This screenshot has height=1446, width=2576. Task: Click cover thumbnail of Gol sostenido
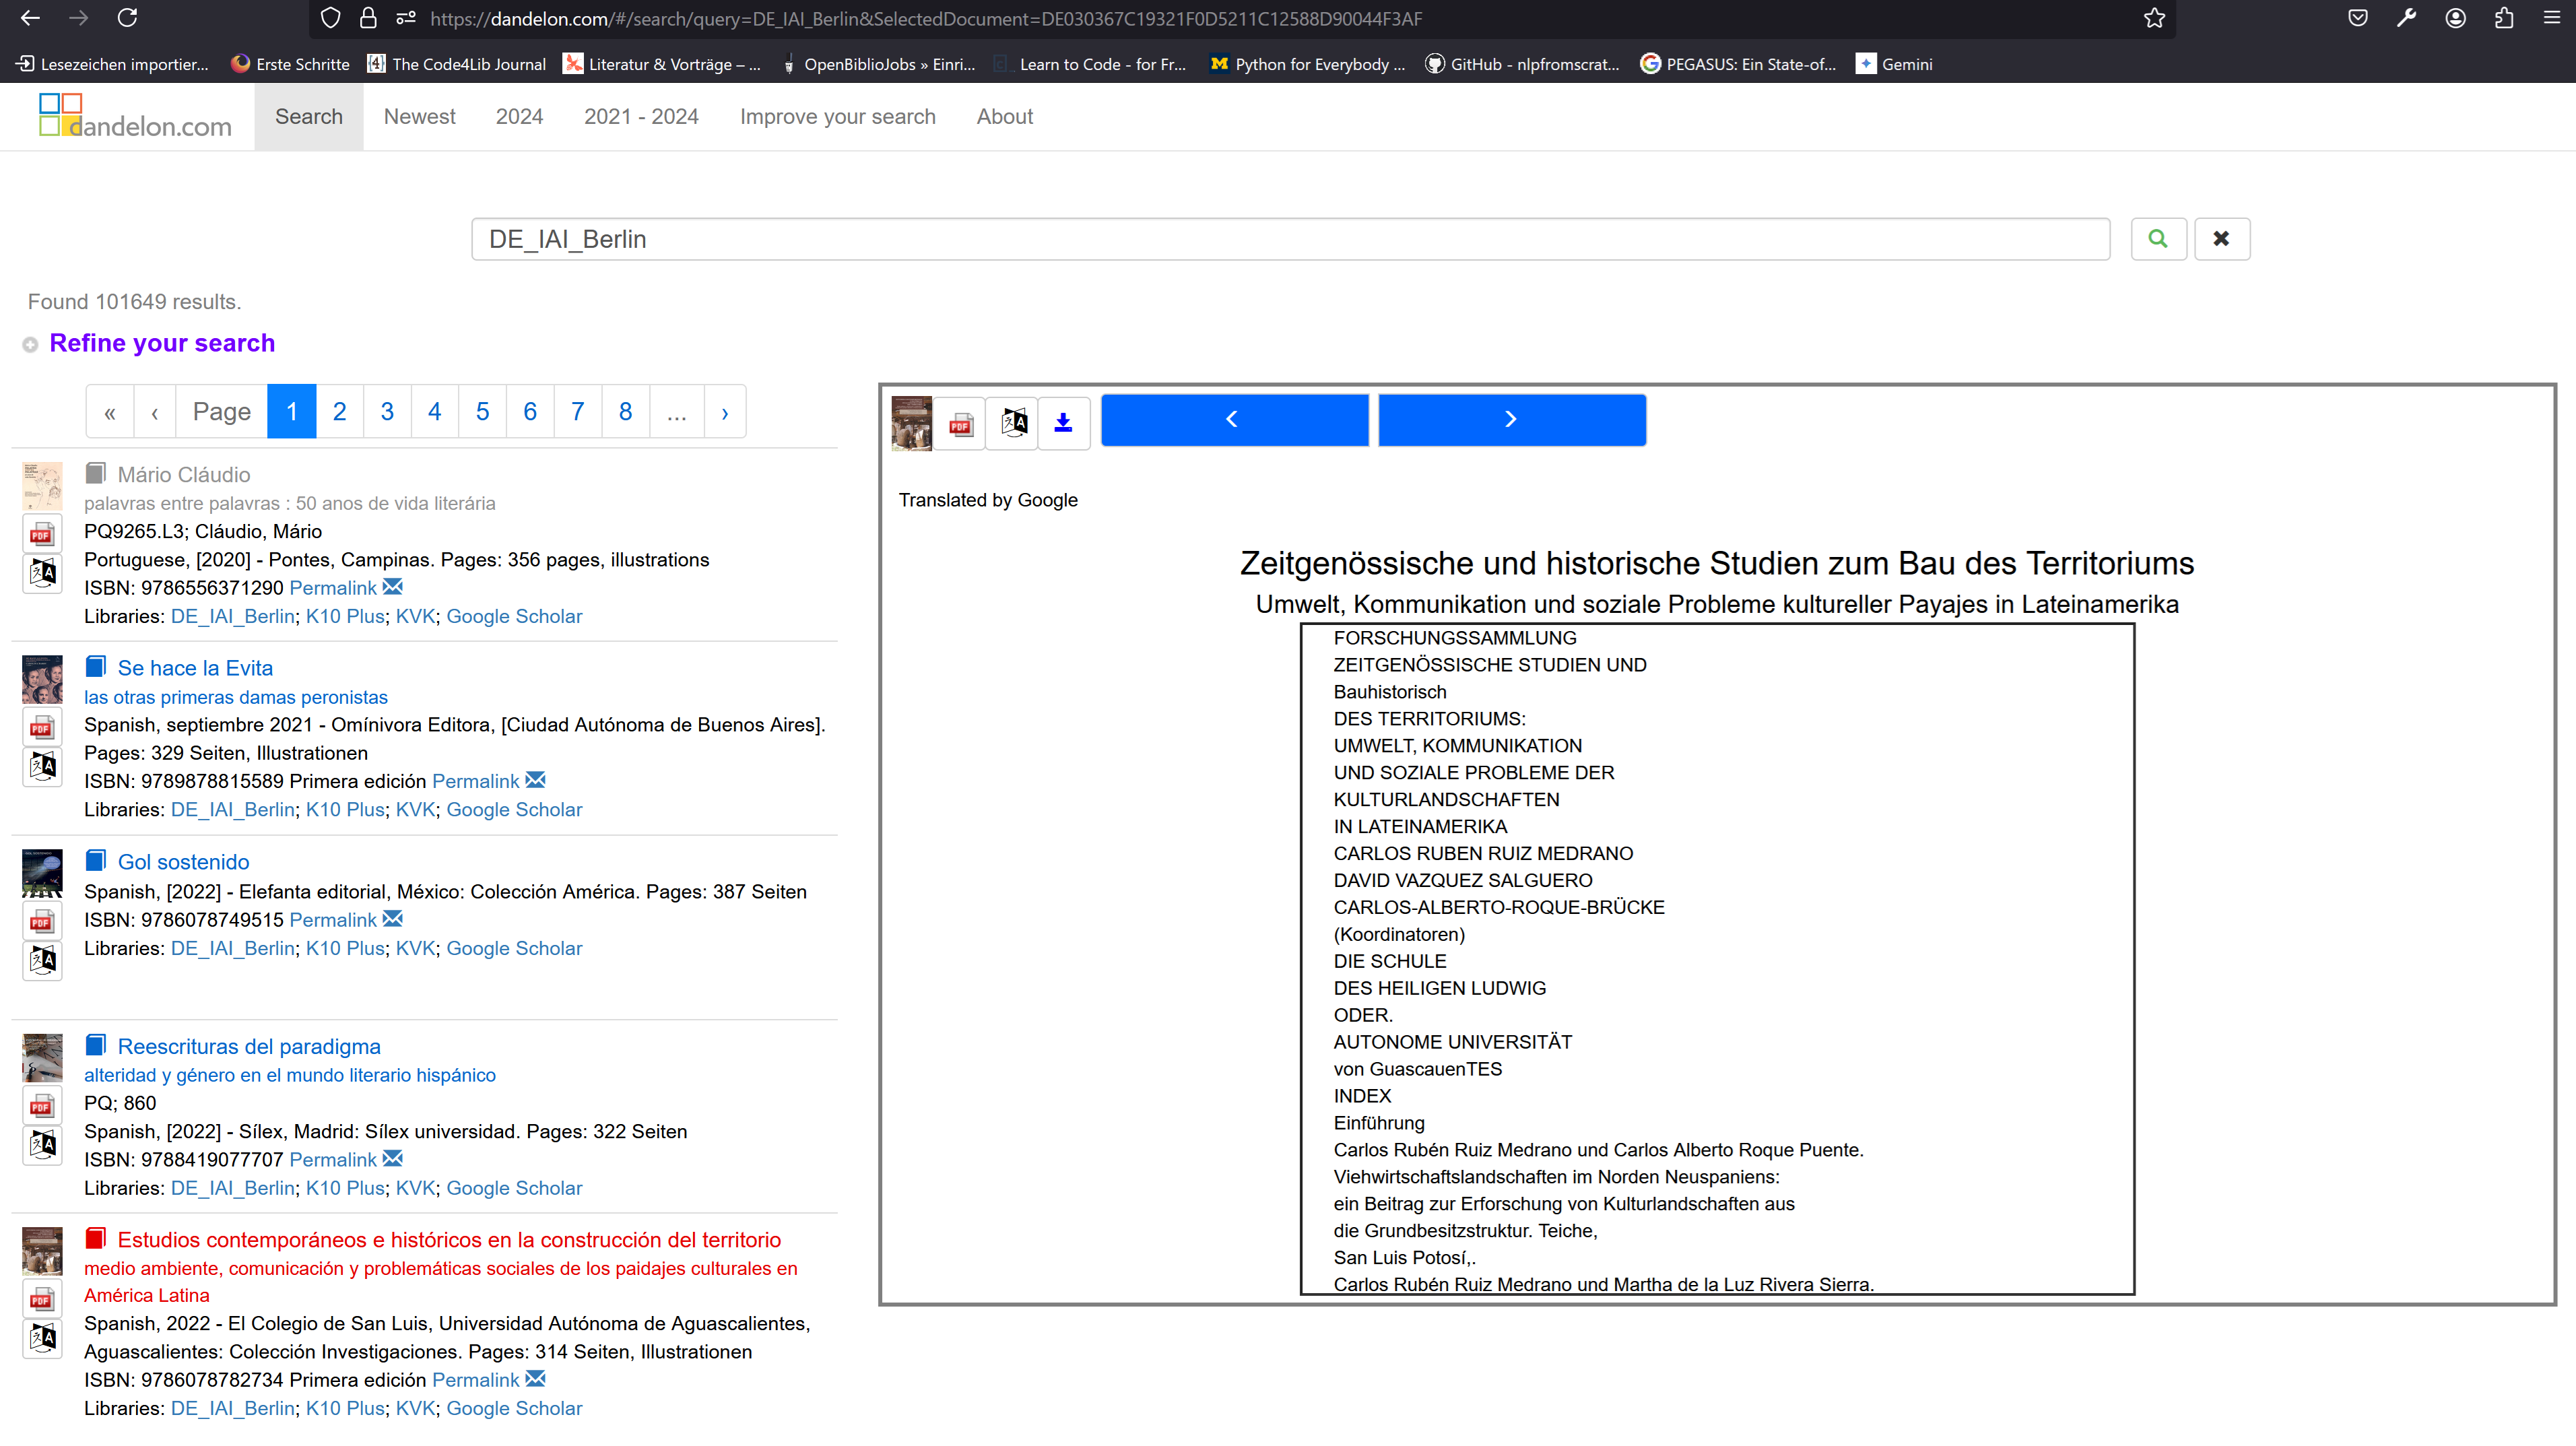(42, 873)
